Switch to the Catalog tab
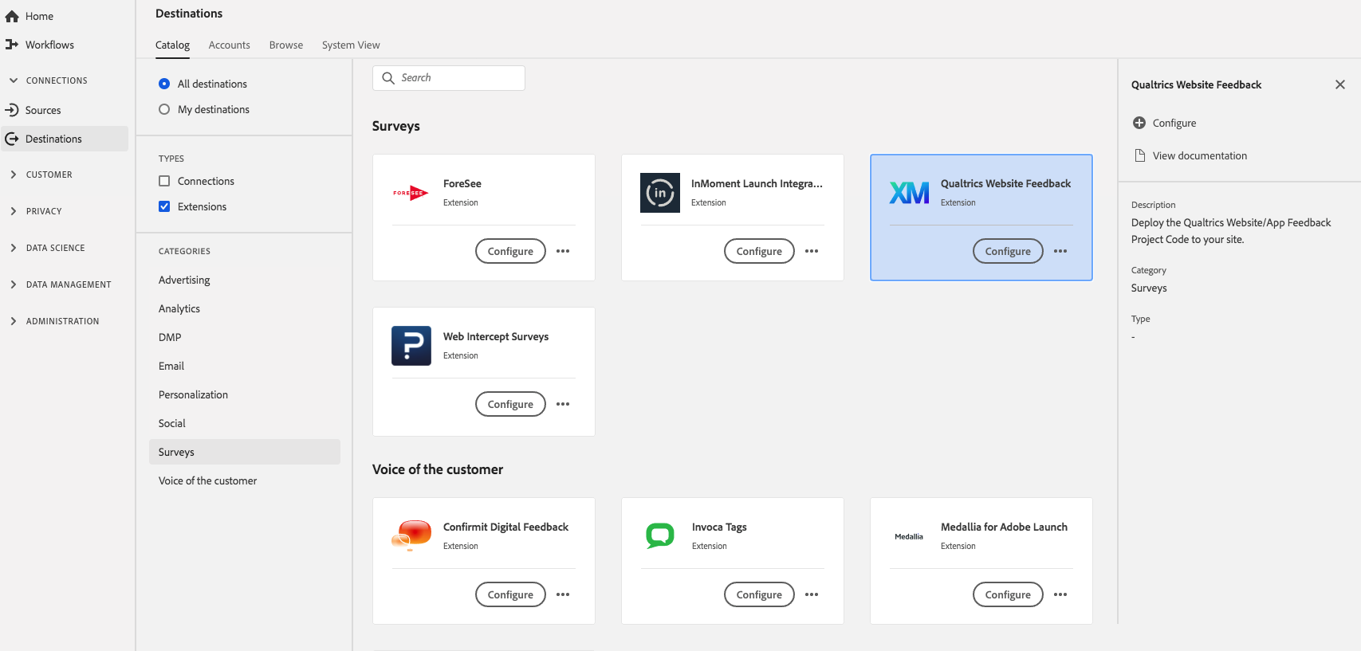Screen dimensions: 1361x651 (x=172, y=45)
